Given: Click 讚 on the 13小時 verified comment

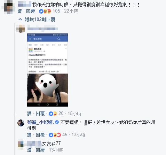Looking at the screenshot, I should [29, 135].
